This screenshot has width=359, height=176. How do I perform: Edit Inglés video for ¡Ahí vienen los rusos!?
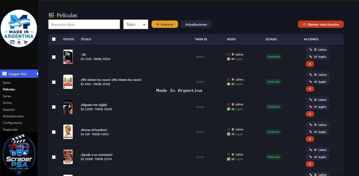pos(317,82)
